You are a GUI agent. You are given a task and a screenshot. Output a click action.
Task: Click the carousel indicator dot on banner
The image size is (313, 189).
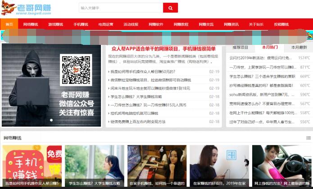[51, 120]
